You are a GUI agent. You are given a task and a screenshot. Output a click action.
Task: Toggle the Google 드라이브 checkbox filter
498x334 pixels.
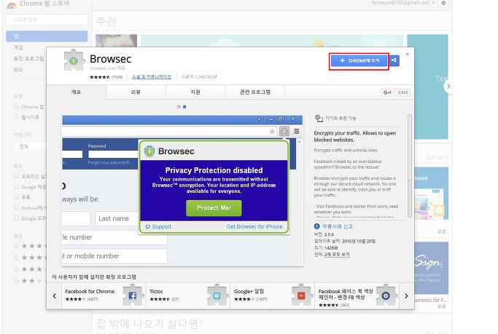click(x=17, y=218)
